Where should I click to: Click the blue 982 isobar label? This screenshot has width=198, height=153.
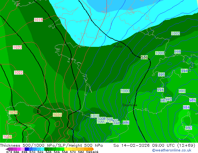point(189,128)
